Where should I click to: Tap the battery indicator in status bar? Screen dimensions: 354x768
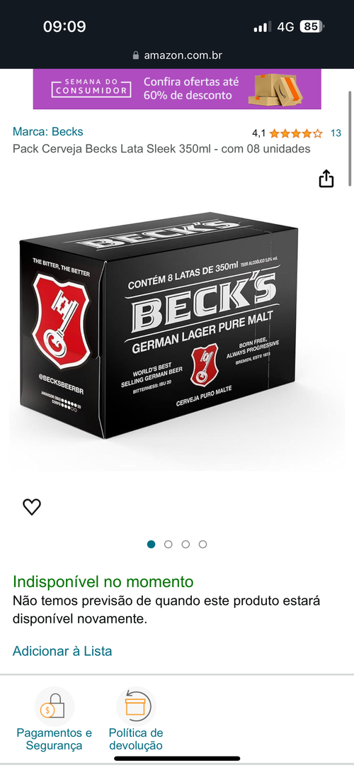(x=312, y=26)
